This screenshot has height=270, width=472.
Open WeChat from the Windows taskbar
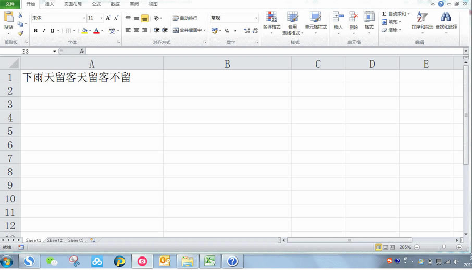pyautogui.click(x=52, y=261)
